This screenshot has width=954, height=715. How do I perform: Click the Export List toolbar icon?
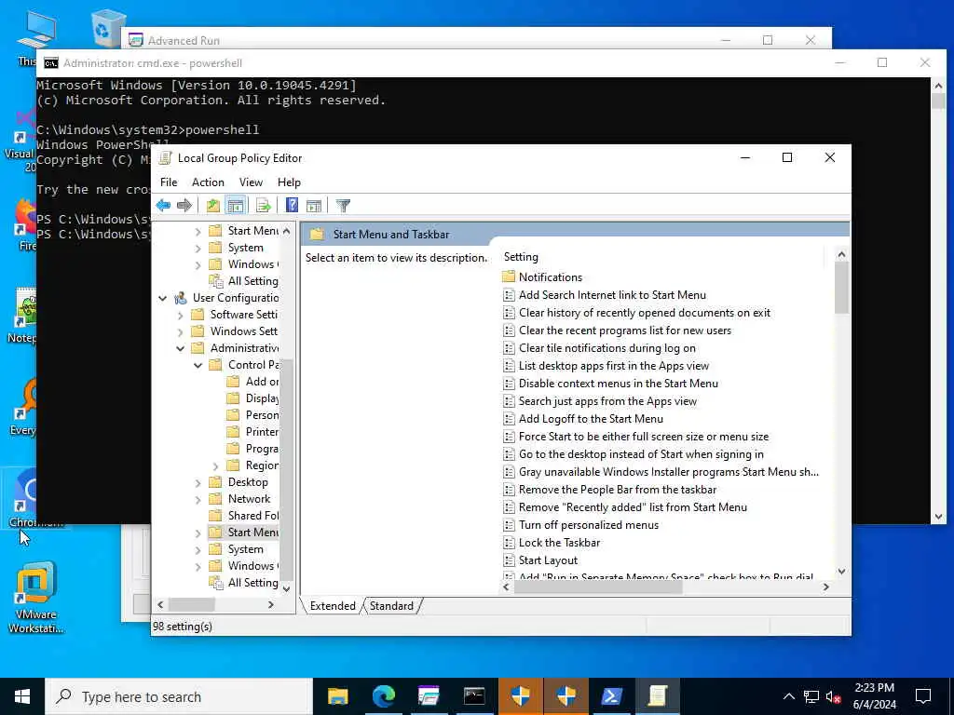[264, 206]
